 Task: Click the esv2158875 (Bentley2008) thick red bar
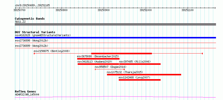(x=122, y=54)
